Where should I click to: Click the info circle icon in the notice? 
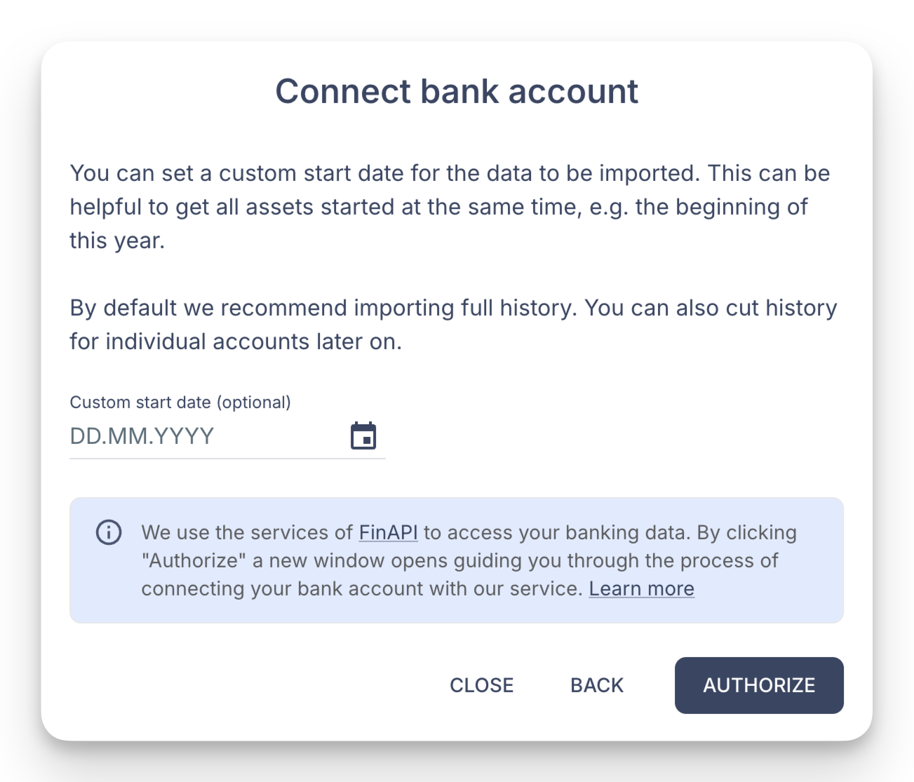coord(109,532)
